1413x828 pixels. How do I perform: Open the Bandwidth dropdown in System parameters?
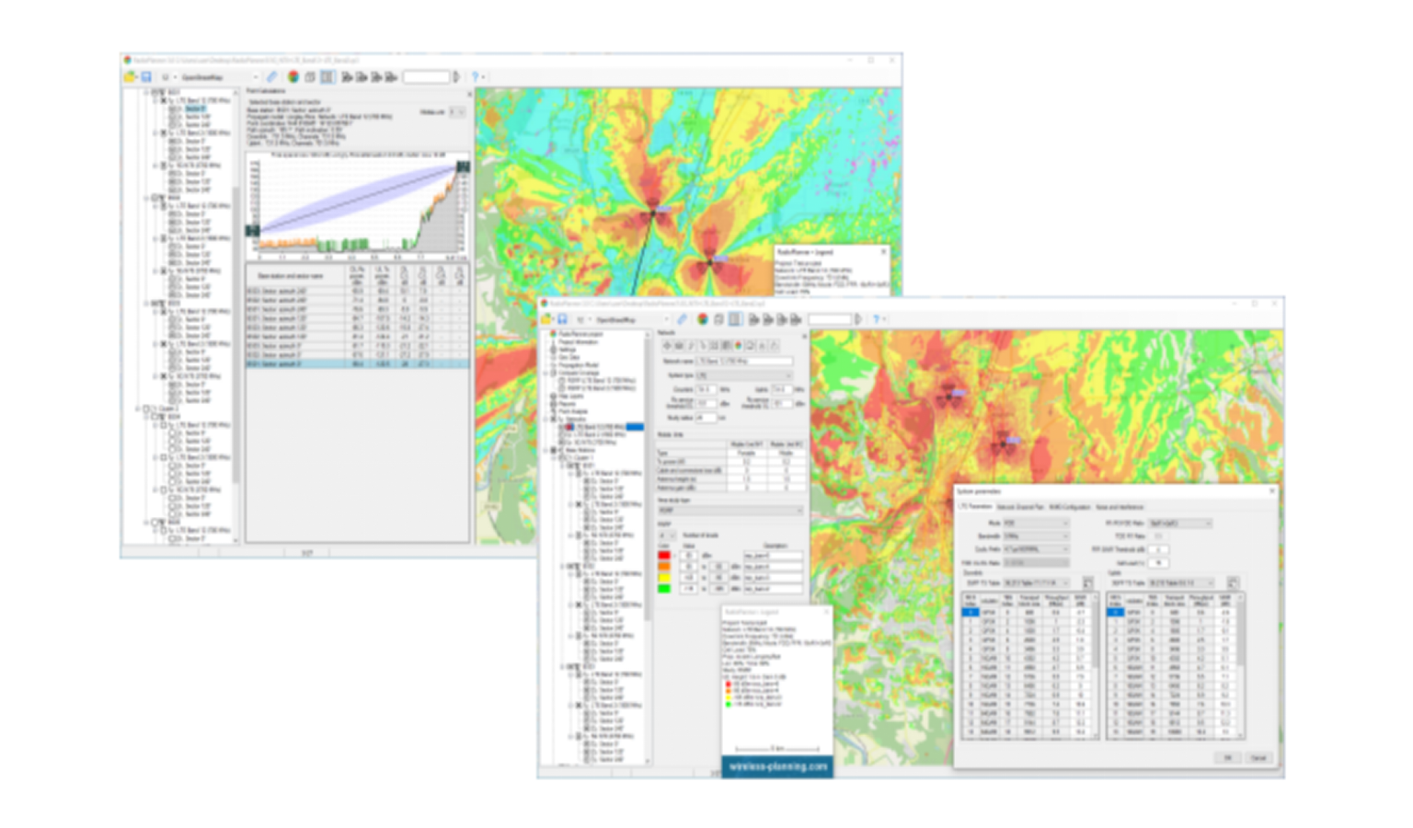click(x=1036, y=536)
